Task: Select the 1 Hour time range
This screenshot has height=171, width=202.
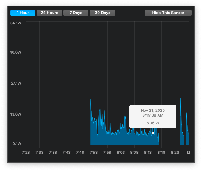Action: coord(23,13)
